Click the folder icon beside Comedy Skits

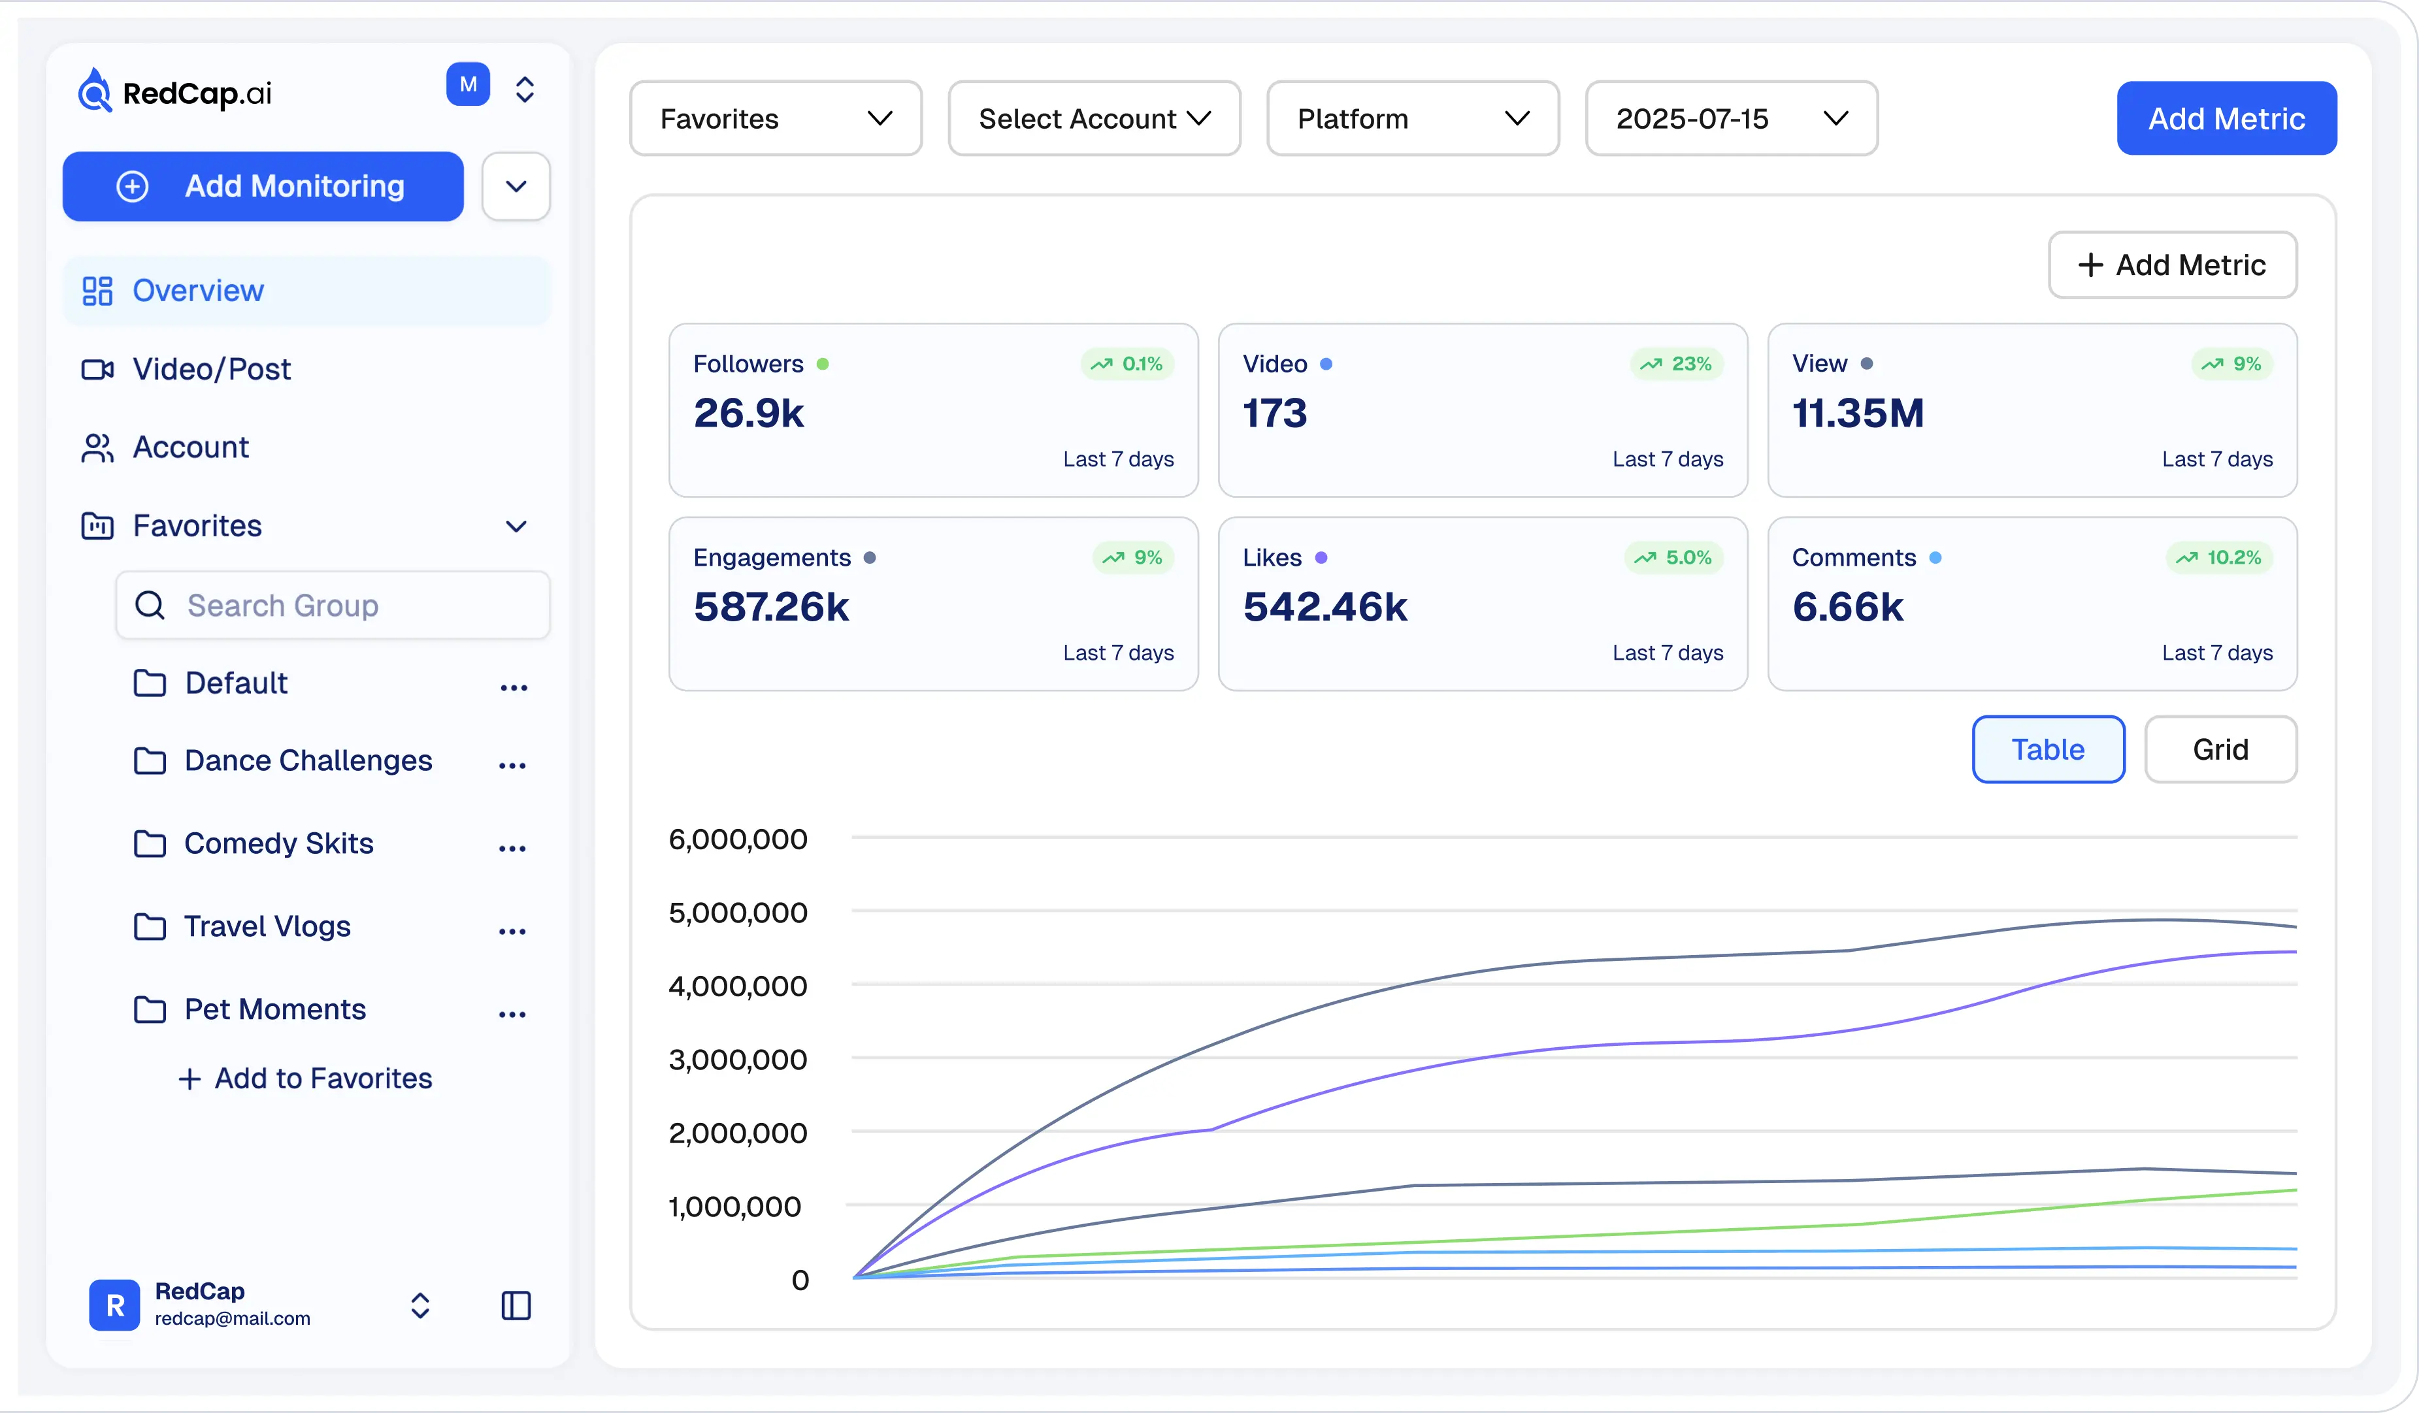pyautogui.click(x=150, y=844)
